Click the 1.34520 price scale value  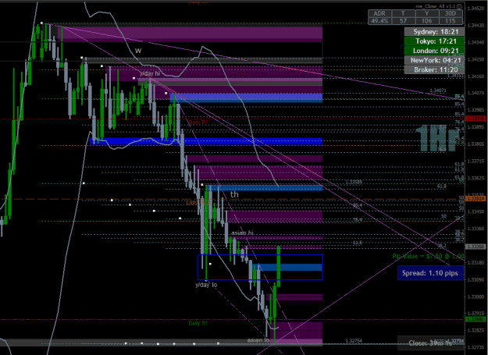tap(476, 9)
